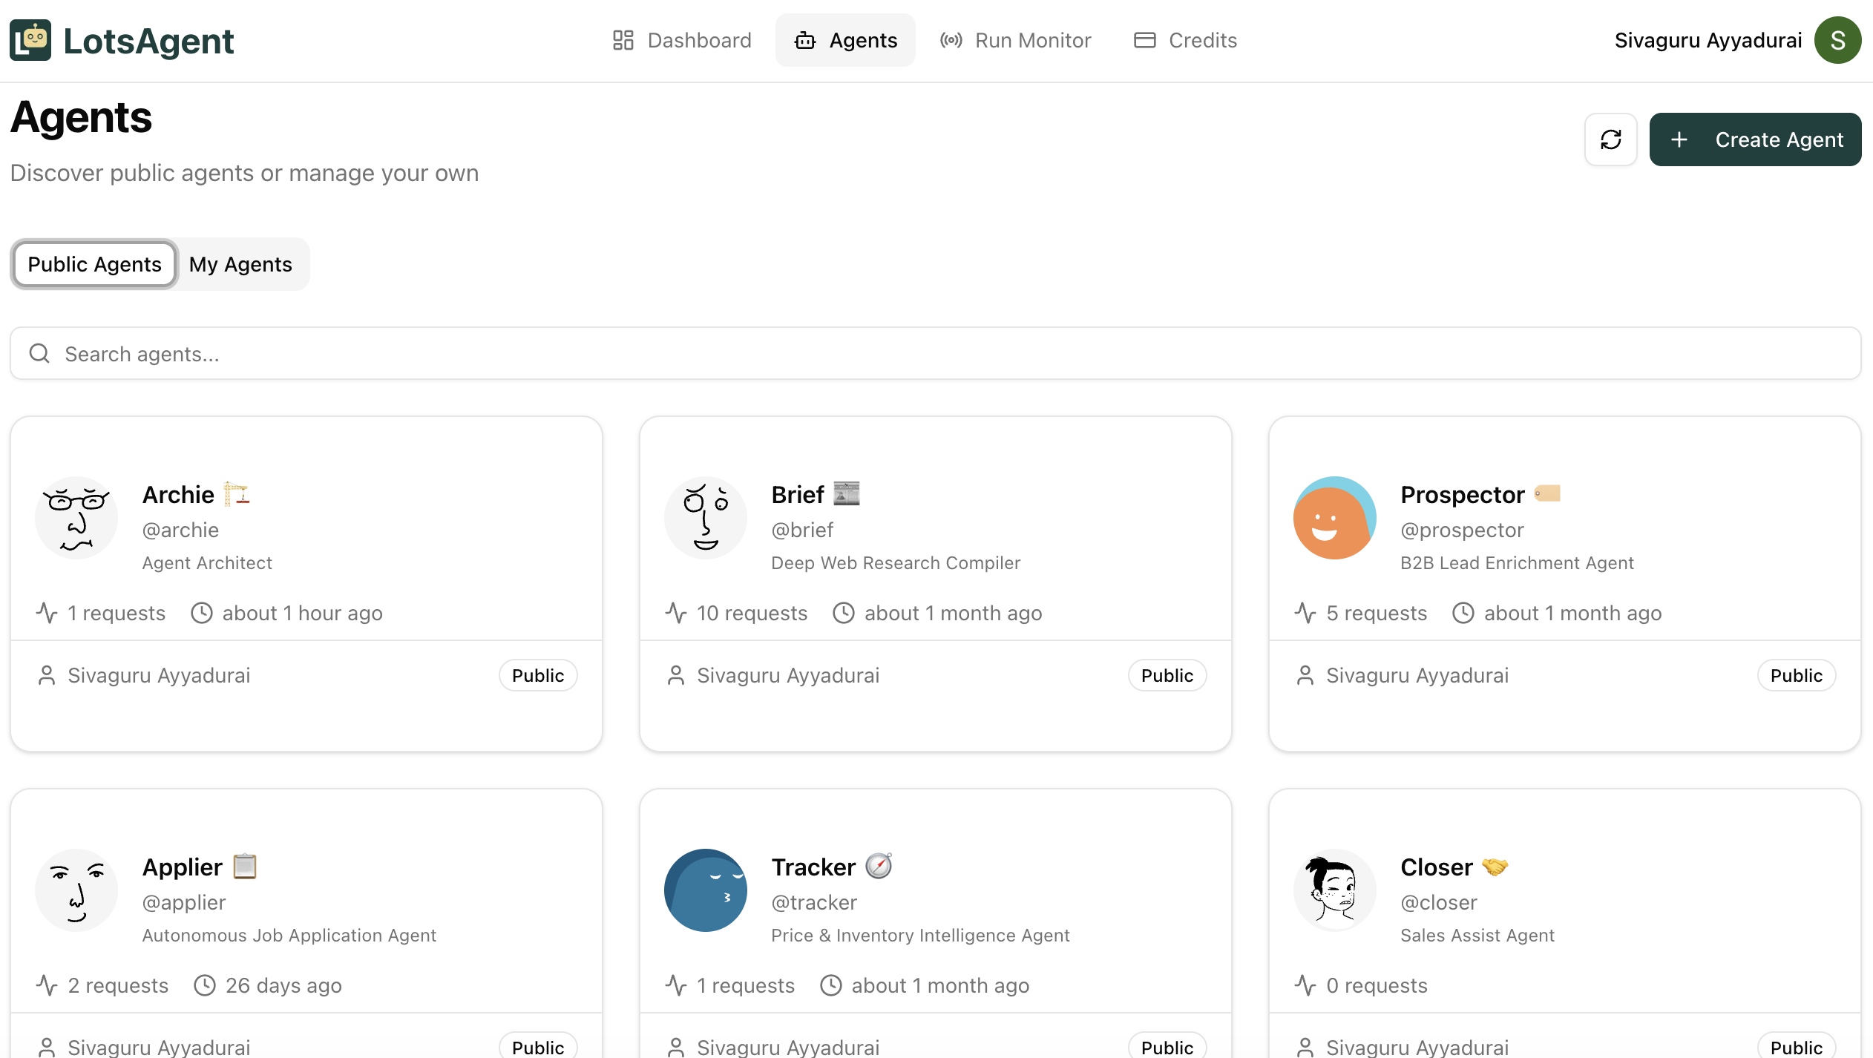Select the Public Agents tab

94,264
